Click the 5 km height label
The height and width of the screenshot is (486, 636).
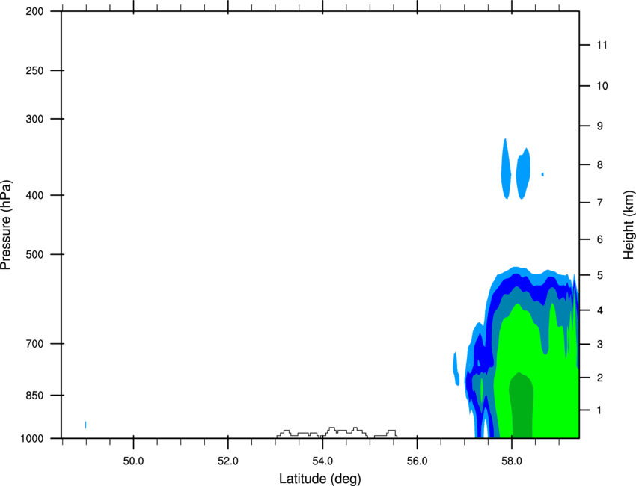(600, 275)
